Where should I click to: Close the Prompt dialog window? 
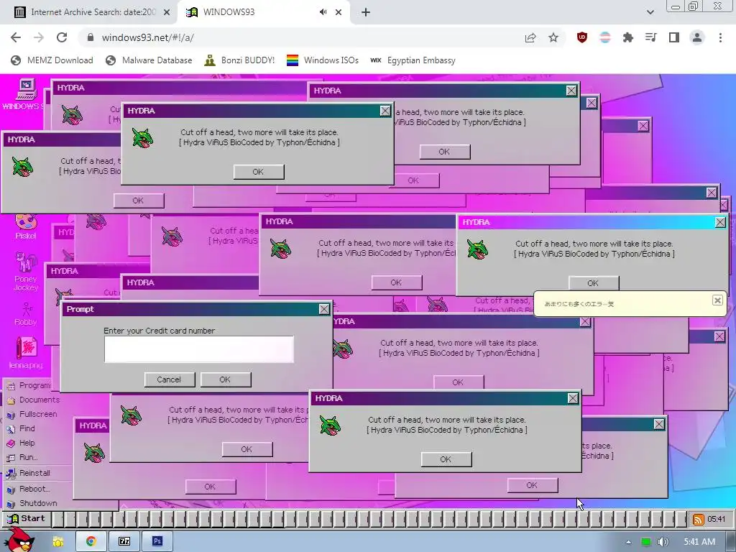coord(324,309)
